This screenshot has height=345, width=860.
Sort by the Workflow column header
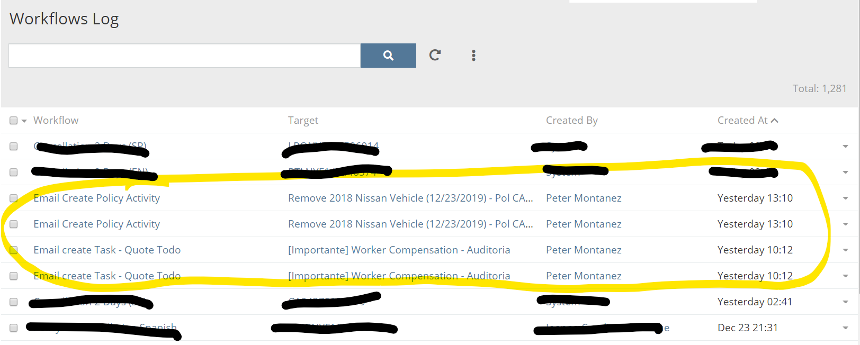pyautogui.click(x=56, y=121)
